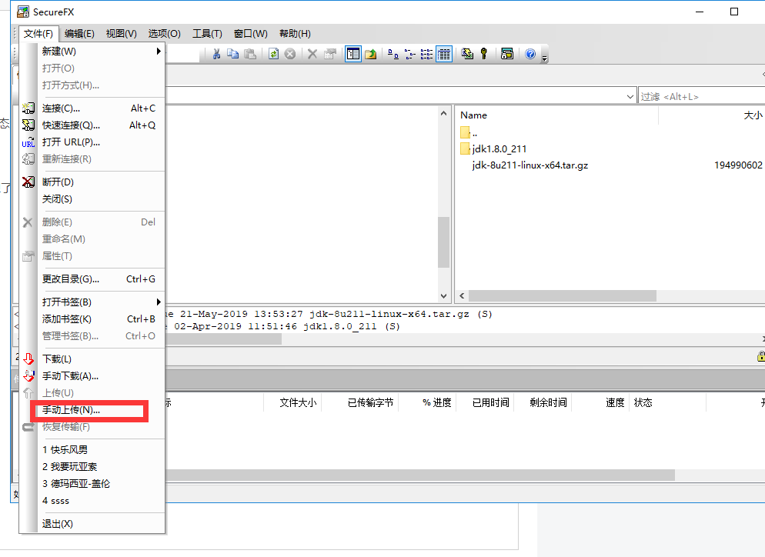Open the 文件(F) menu
765x557 pixels.
(38, 34)
